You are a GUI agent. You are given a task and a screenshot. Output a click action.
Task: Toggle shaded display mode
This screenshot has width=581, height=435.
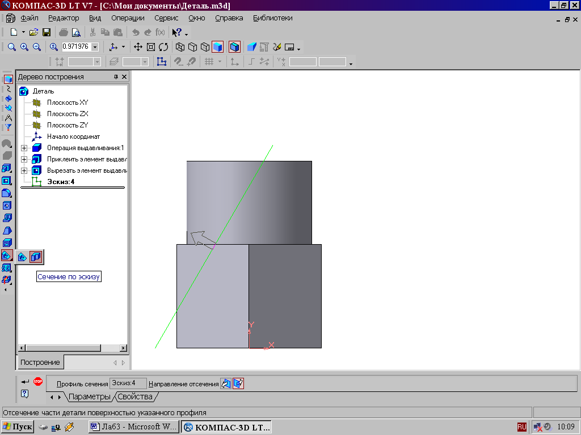(x=218, y=47)
